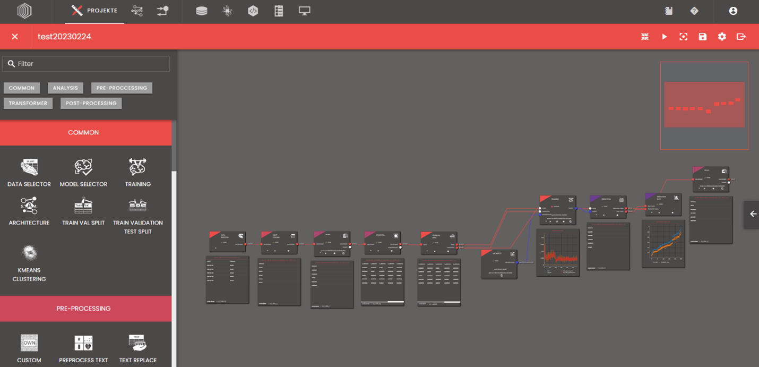Open the monitor icon in the top bar
The width and height of the screenshot is (759, 367).
click(x=305, y=11)
